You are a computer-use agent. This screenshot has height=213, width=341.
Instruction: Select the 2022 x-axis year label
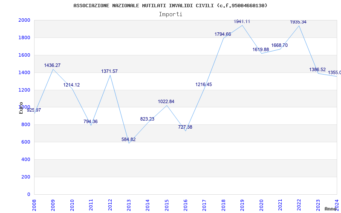(299, 205)
